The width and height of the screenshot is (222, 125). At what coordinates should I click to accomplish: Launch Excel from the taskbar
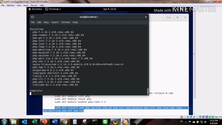(34, 122)
